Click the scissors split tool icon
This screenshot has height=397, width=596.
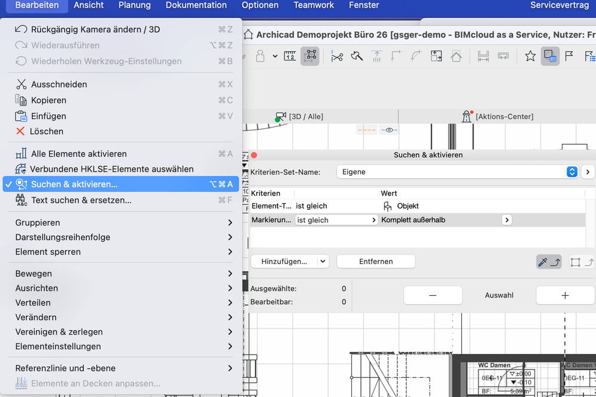336,56
